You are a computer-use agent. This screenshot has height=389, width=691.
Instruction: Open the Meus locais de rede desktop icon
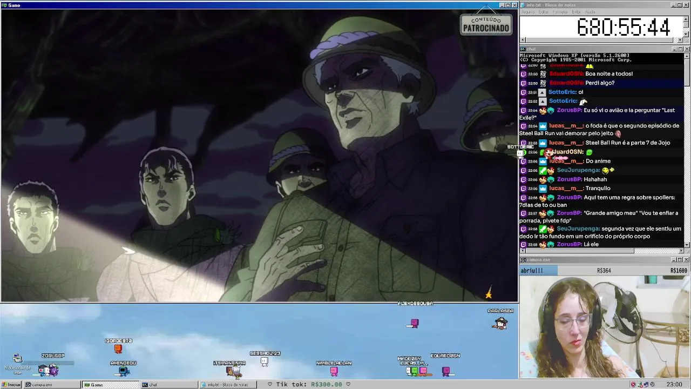tap(17, 364)
